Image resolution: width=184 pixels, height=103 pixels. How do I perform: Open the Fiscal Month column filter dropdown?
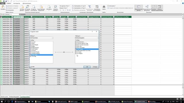(12, 17)
